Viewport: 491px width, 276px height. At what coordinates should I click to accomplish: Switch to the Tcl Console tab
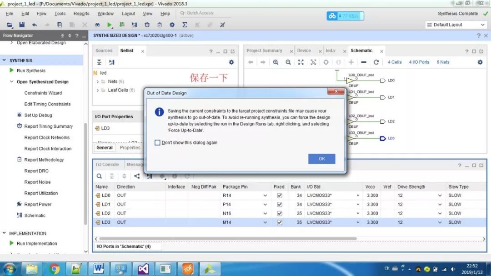[x=107, y=165]
